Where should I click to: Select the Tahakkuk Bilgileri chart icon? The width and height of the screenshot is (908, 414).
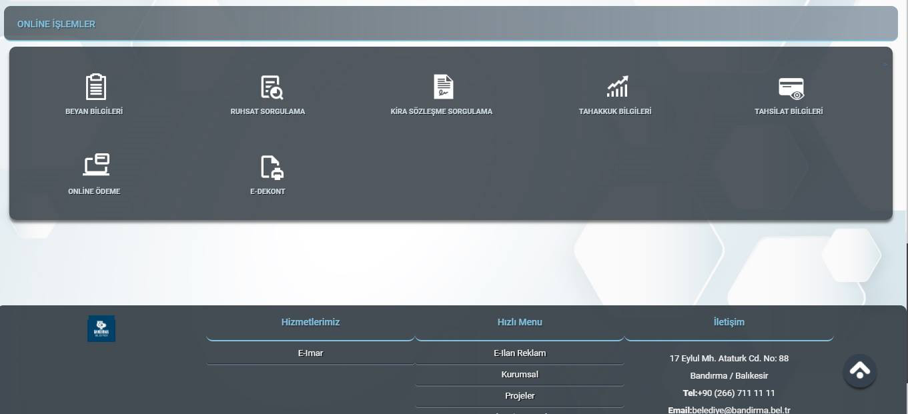tap(616, 87)
